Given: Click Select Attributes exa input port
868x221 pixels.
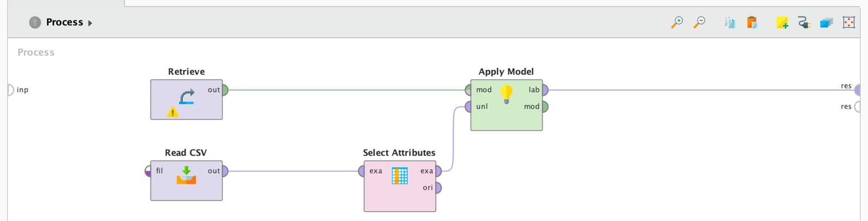Looking at the screenshot, I should pyautogui.click(x=361, y=171).
